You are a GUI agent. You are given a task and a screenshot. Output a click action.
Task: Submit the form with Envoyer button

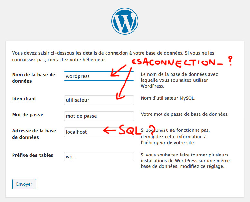pyautogui.click(x=24, y=184)
